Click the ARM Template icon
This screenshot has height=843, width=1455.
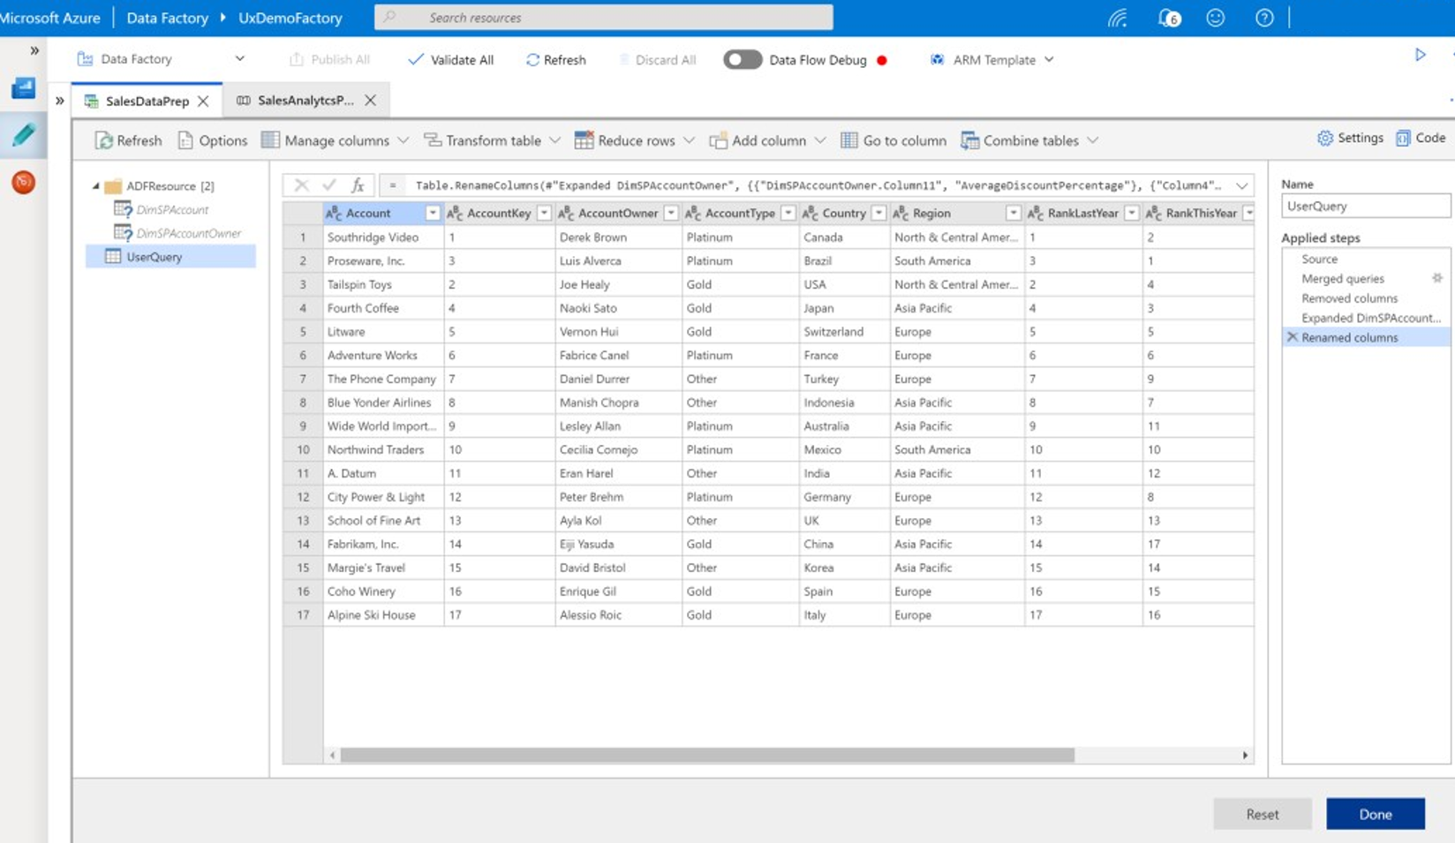(936, 60)
